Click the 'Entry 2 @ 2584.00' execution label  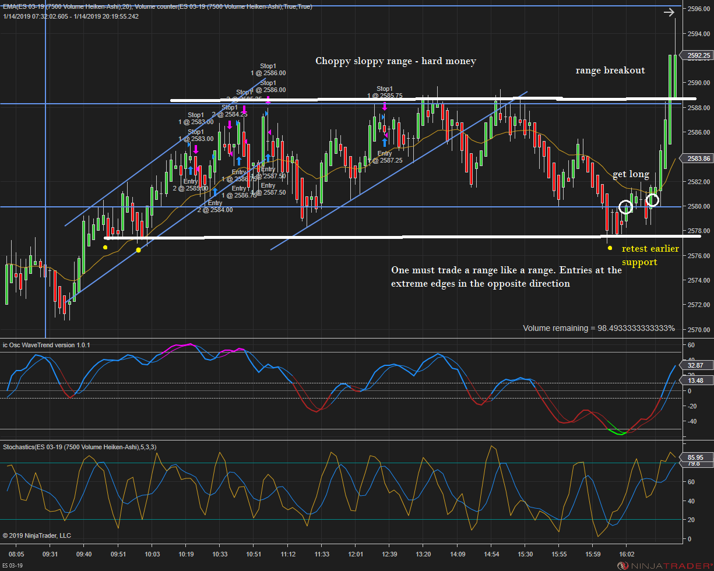tap(215, 206)
